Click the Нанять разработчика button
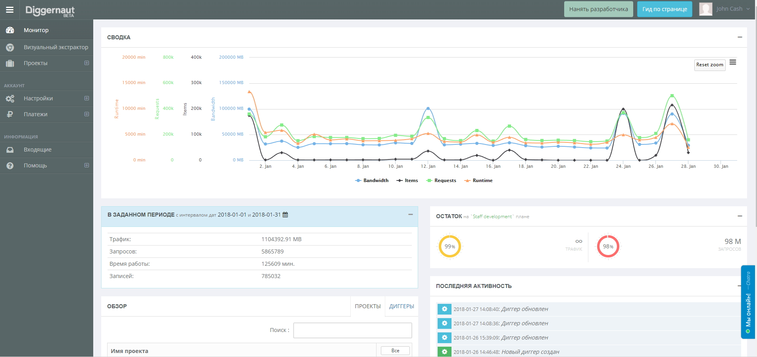The width and height of the screenshot is (757, 357). tap(598, 9)
